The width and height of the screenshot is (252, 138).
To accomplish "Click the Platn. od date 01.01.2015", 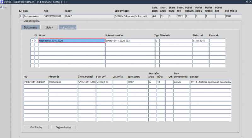I will (x=200, y=41).
